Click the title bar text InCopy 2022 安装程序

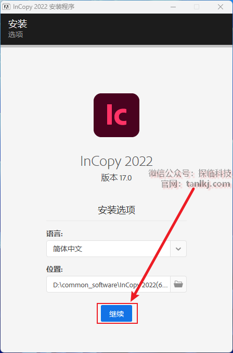[x=44, y=7]
